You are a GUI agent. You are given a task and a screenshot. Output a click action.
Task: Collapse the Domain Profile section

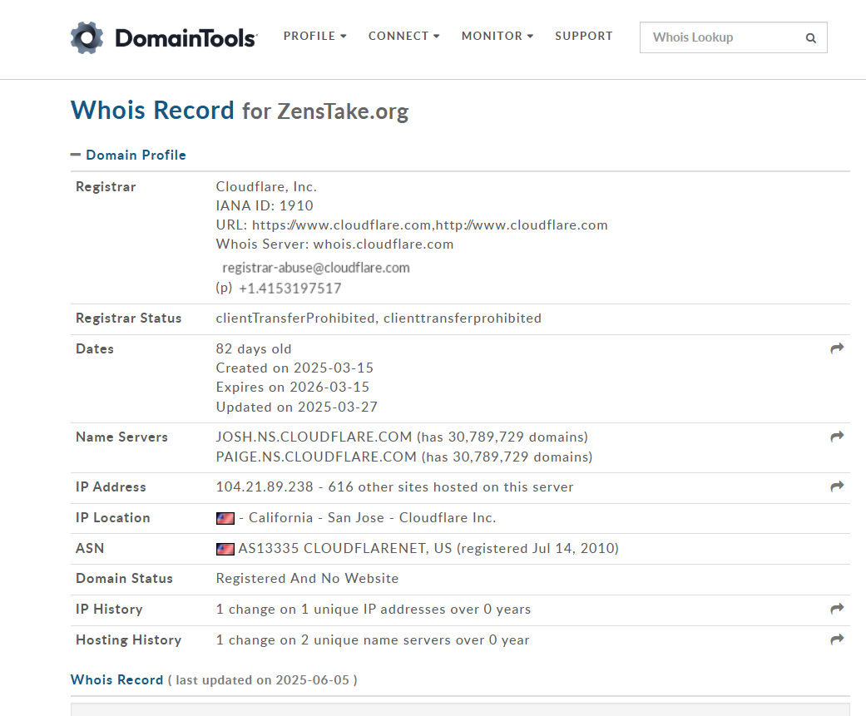[128, 156]
